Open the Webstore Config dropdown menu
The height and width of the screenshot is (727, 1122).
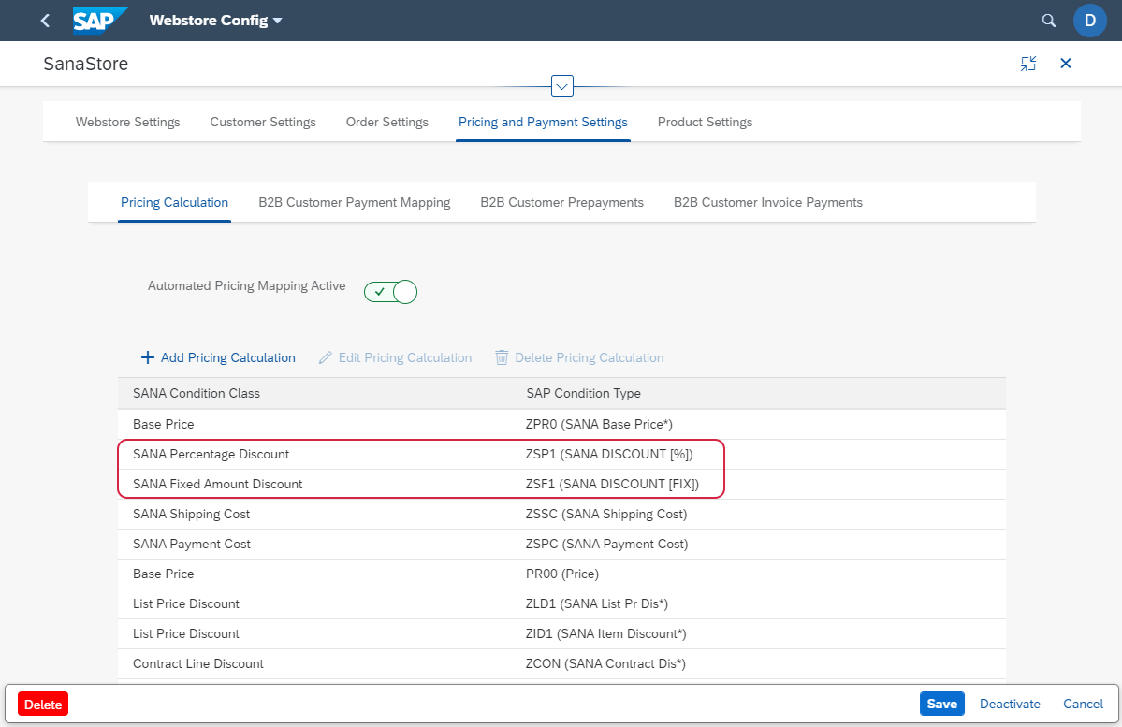[x=215, y=21]
